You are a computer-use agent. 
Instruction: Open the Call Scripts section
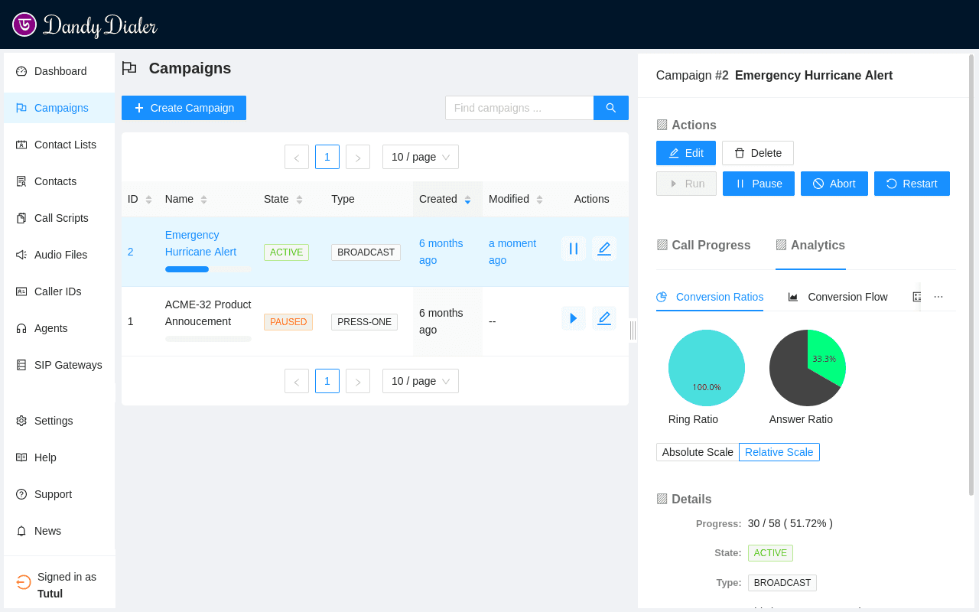click(61, 218)
